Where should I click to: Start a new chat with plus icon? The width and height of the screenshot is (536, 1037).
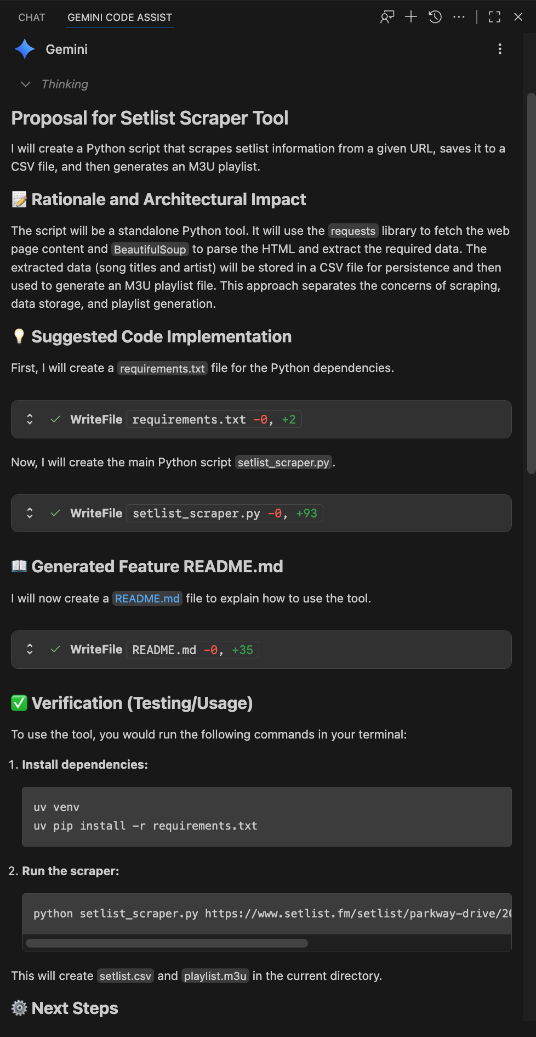pyautogui.click(x=411, y=17)
